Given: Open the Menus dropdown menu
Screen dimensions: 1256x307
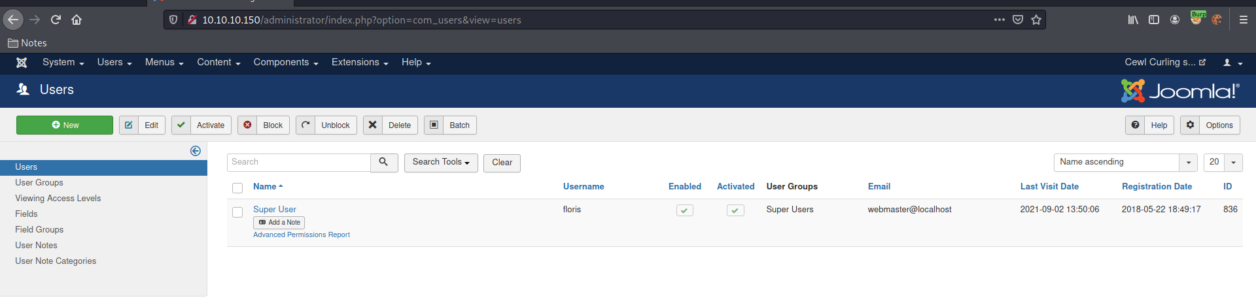Looking at the screenshot, I should point(164,63).
